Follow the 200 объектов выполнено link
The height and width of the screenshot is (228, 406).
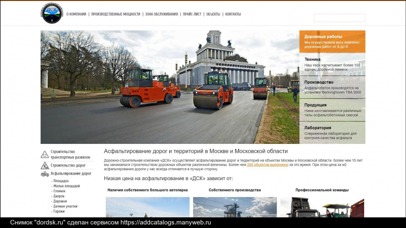[x=268, y=165]
